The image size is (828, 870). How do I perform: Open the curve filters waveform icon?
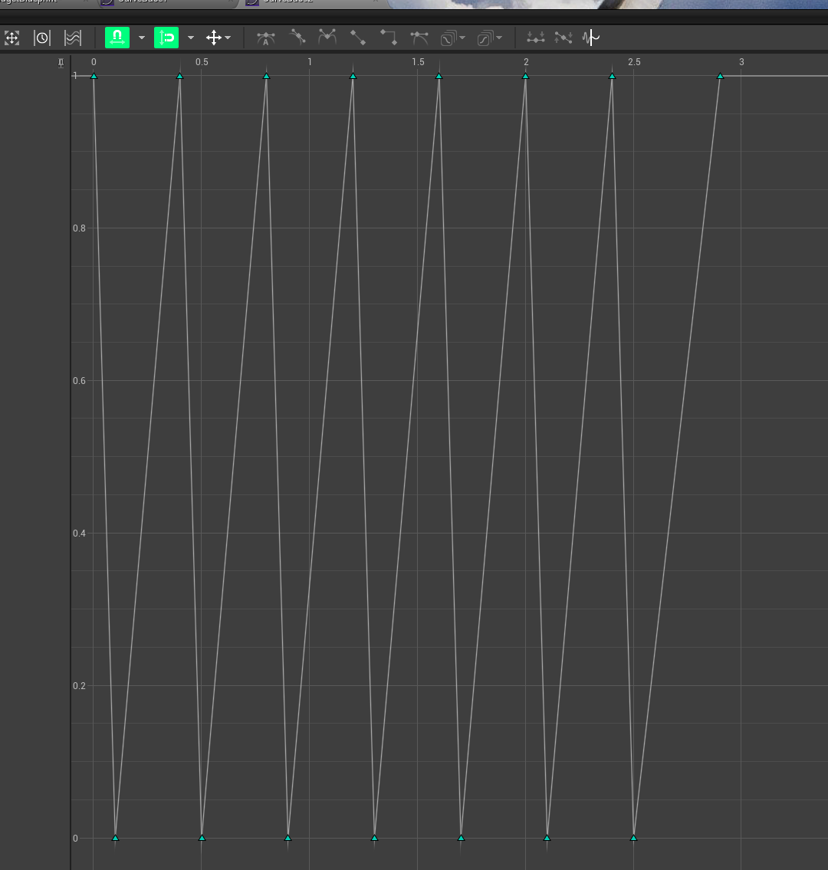[590, 38]
